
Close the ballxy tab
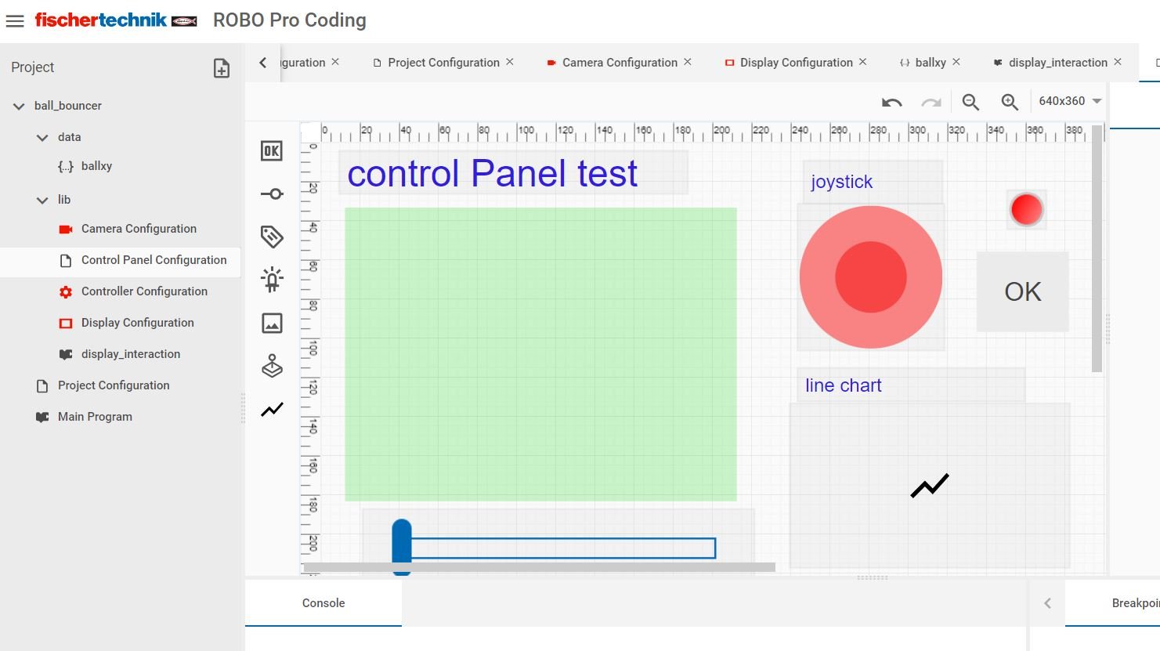(x=956, y=62)
